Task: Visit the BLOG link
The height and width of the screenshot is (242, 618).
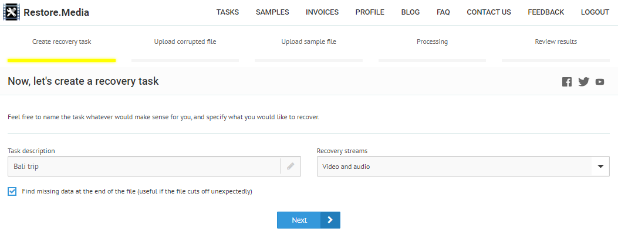Action: tap(411, 12)
